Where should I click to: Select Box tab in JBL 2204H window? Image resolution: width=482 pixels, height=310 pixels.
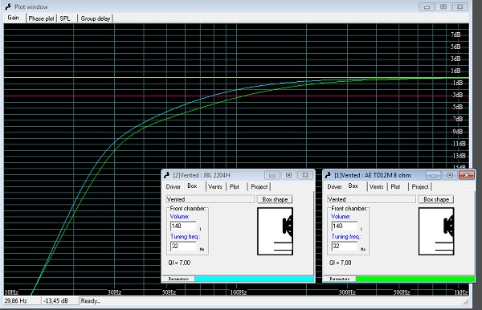pyautogui.click(x=193, y=186)
